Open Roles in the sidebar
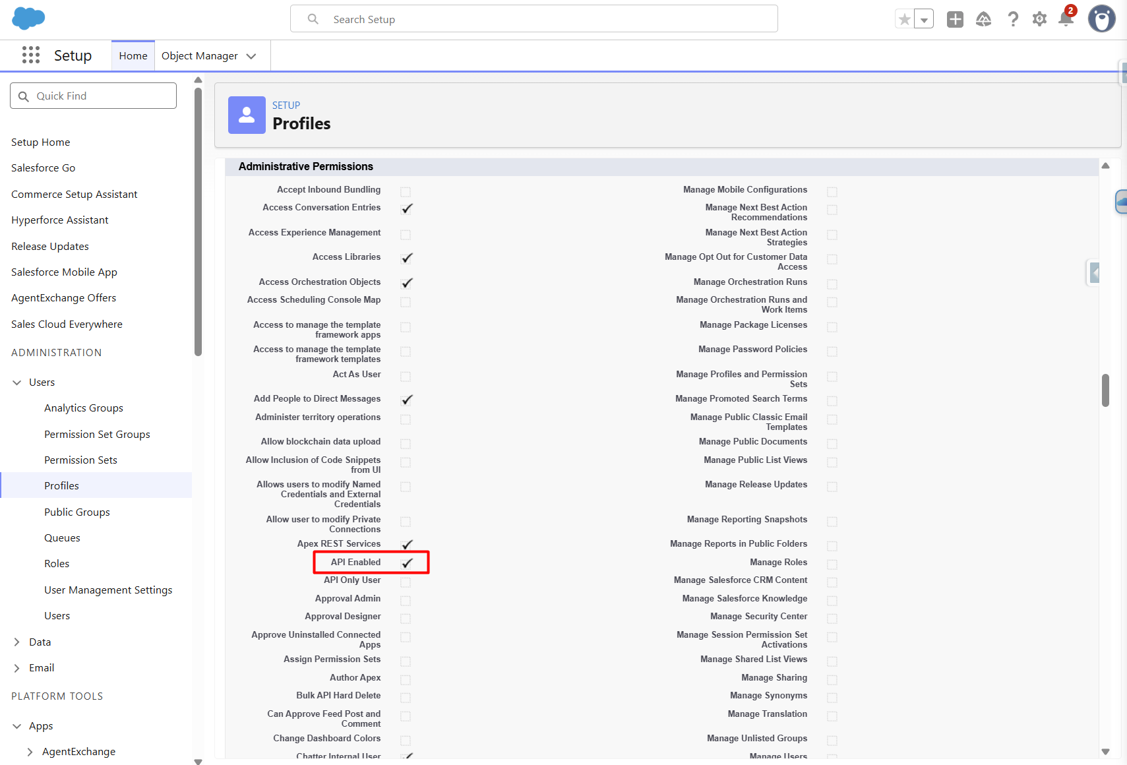This screenshot has height=765, width=1127. pyautogui.click(x=57, y=564)
